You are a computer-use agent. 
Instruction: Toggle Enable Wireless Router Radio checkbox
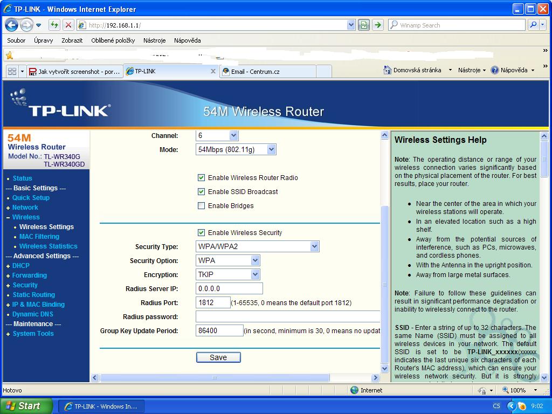201,178
